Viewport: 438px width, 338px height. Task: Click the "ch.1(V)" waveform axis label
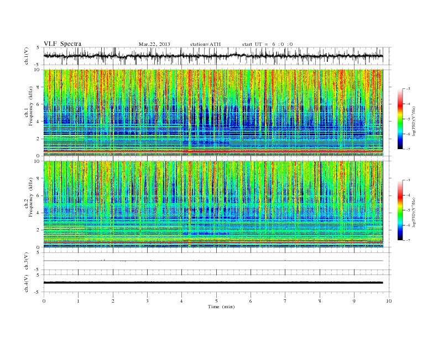coord(27,56)
